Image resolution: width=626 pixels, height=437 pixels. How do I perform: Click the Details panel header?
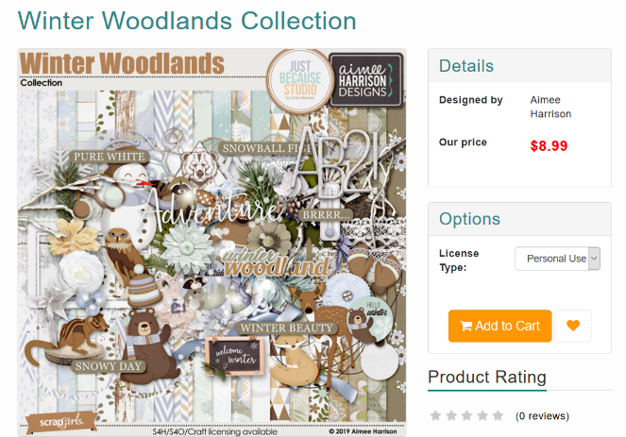click(x=519, y=66)
